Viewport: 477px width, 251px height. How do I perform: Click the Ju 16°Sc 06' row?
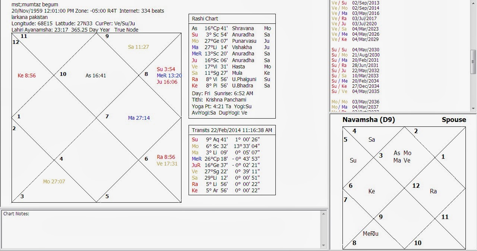click(x=231, y=60)
